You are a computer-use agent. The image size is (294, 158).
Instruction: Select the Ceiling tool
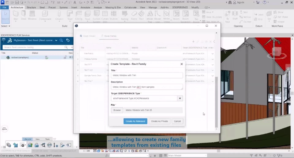[79, 15]
